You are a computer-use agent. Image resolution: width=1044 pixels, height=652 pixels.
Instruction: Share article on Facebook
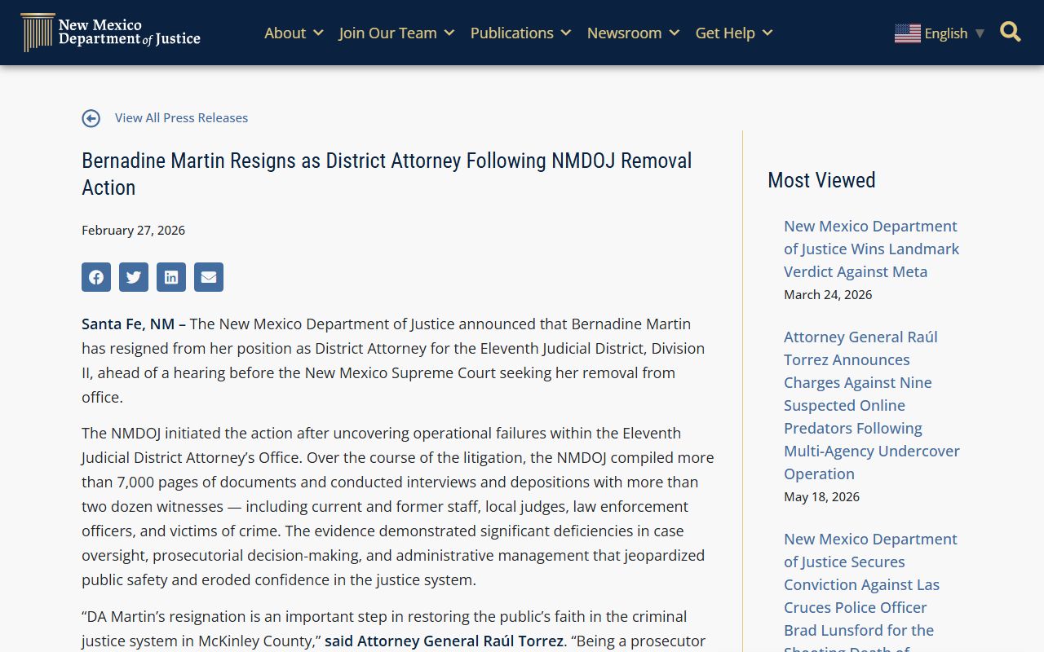pyautogui.click(x=96, y=277)
